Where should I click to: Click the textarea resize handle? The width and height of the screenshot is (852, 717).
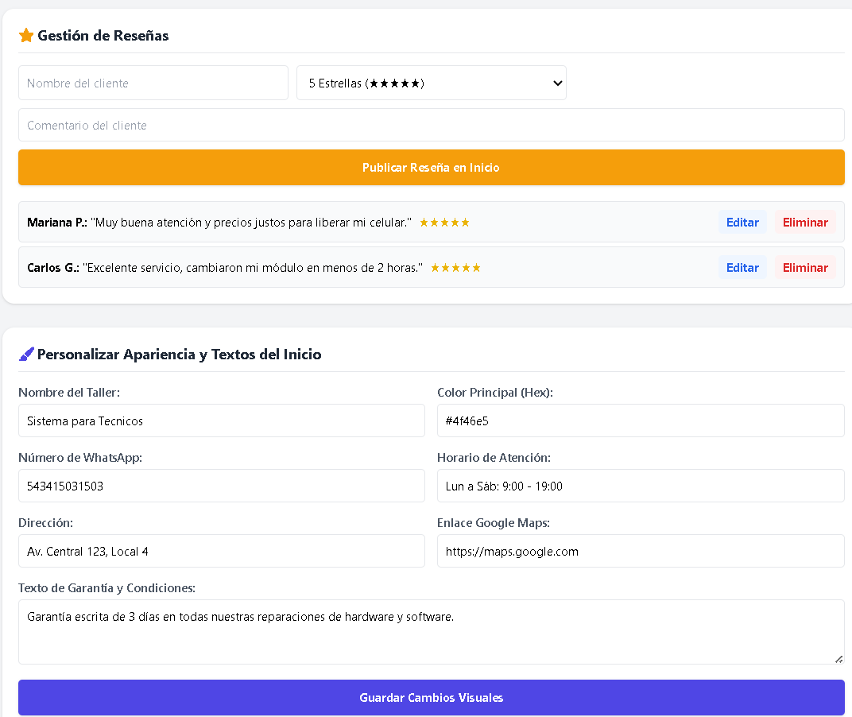click(839, 659)
